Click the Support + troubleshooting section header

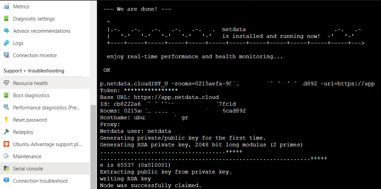34,71
